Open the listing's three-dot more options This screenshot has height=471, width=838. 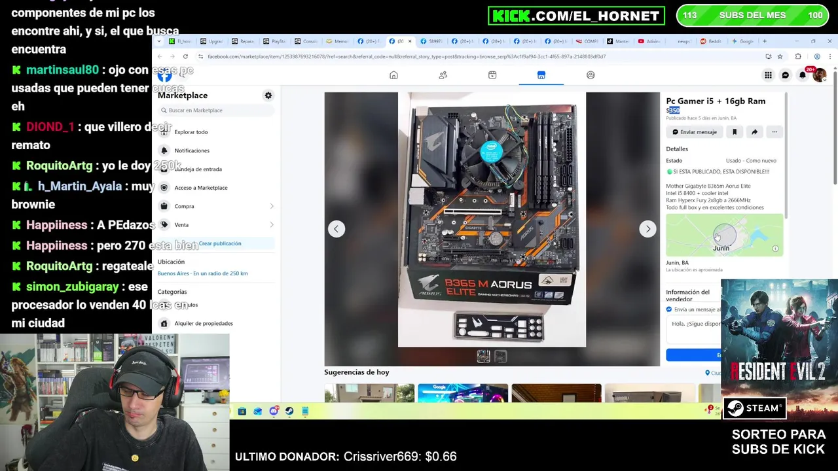[774, 132]
